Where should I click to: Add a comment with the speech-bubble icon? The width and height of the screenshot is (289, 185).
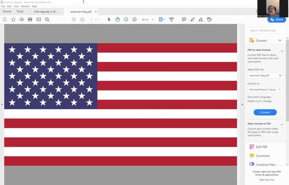184,19
